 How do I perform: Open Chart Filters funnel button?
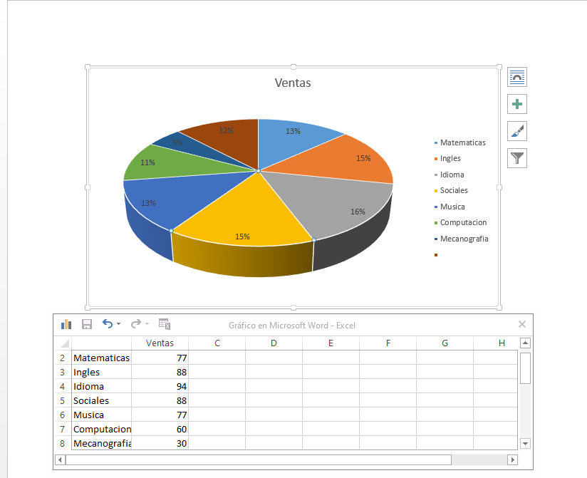(x=517, y=158)
